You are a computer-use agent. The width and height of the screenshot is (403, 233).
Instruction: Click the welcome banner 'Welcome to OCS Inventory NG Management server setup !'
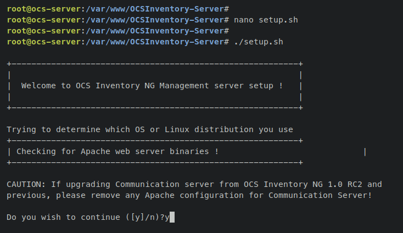point(152,86)
